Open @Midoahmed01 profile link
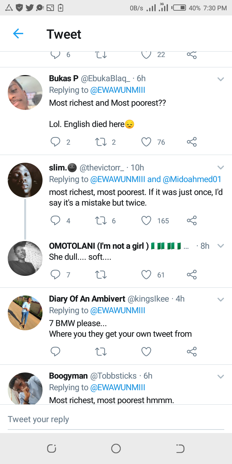The height and width of the screenshot is (464, 232). pos(192,179)
